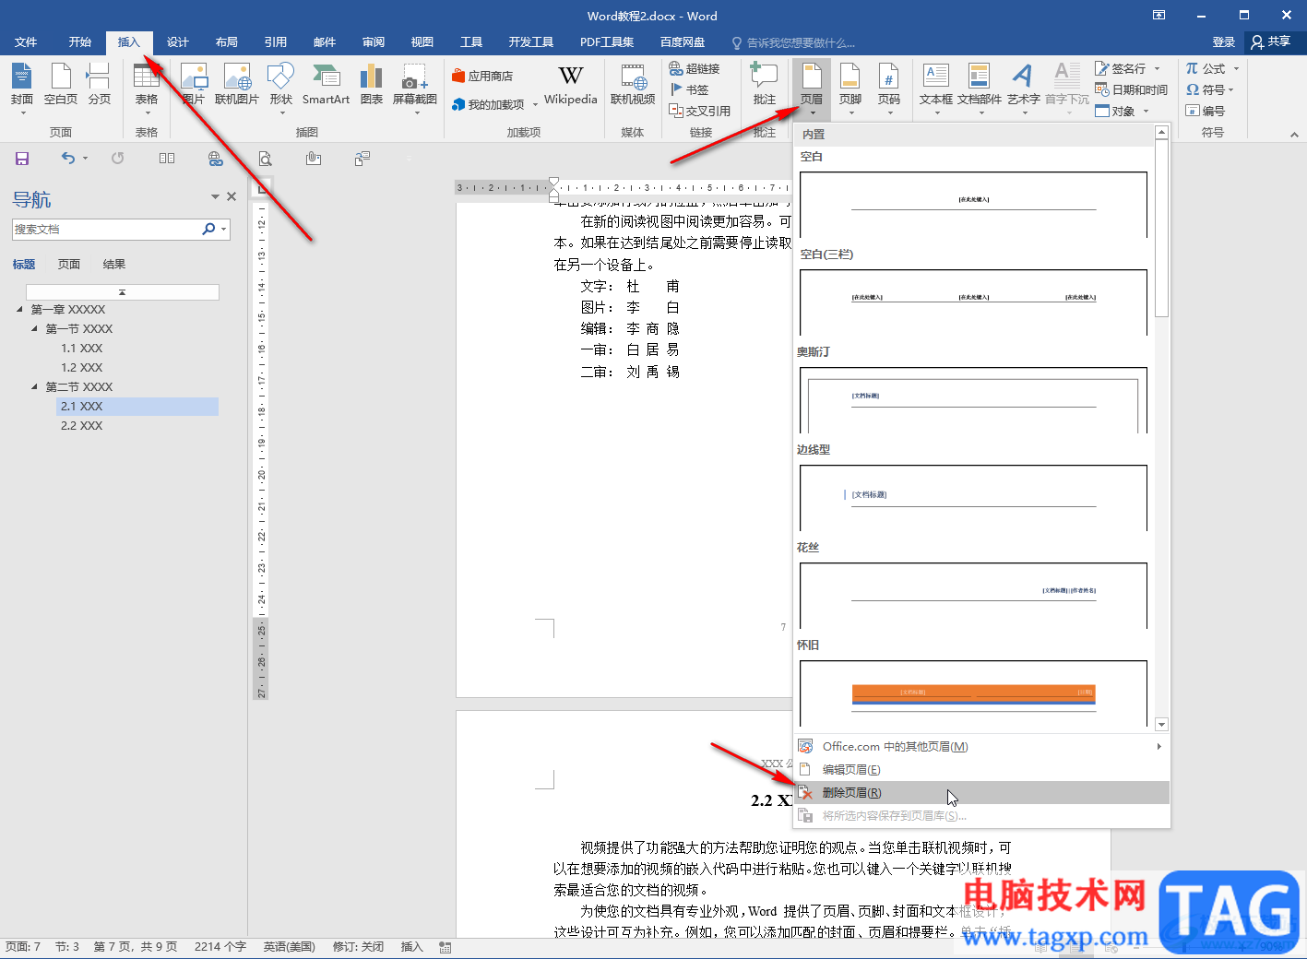Choose 删除页眉 (Remove Header) menu entry
This screenshot has height=959, width=1307.
[981, 793]
